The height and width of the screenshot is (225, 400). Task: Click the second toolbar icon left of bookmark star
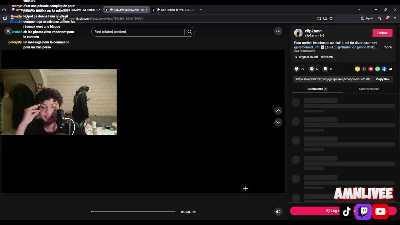tap(319, 18)
